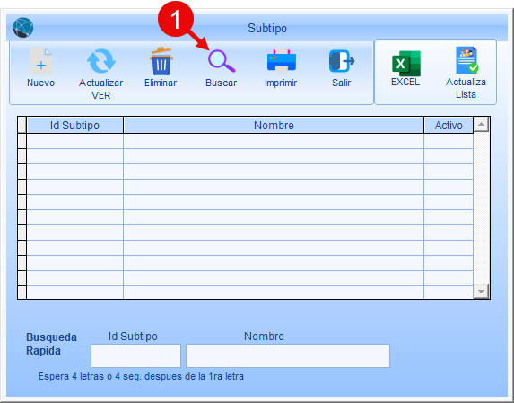
Task: Click the Actualiza Lista icon
Action: (466, 60)
